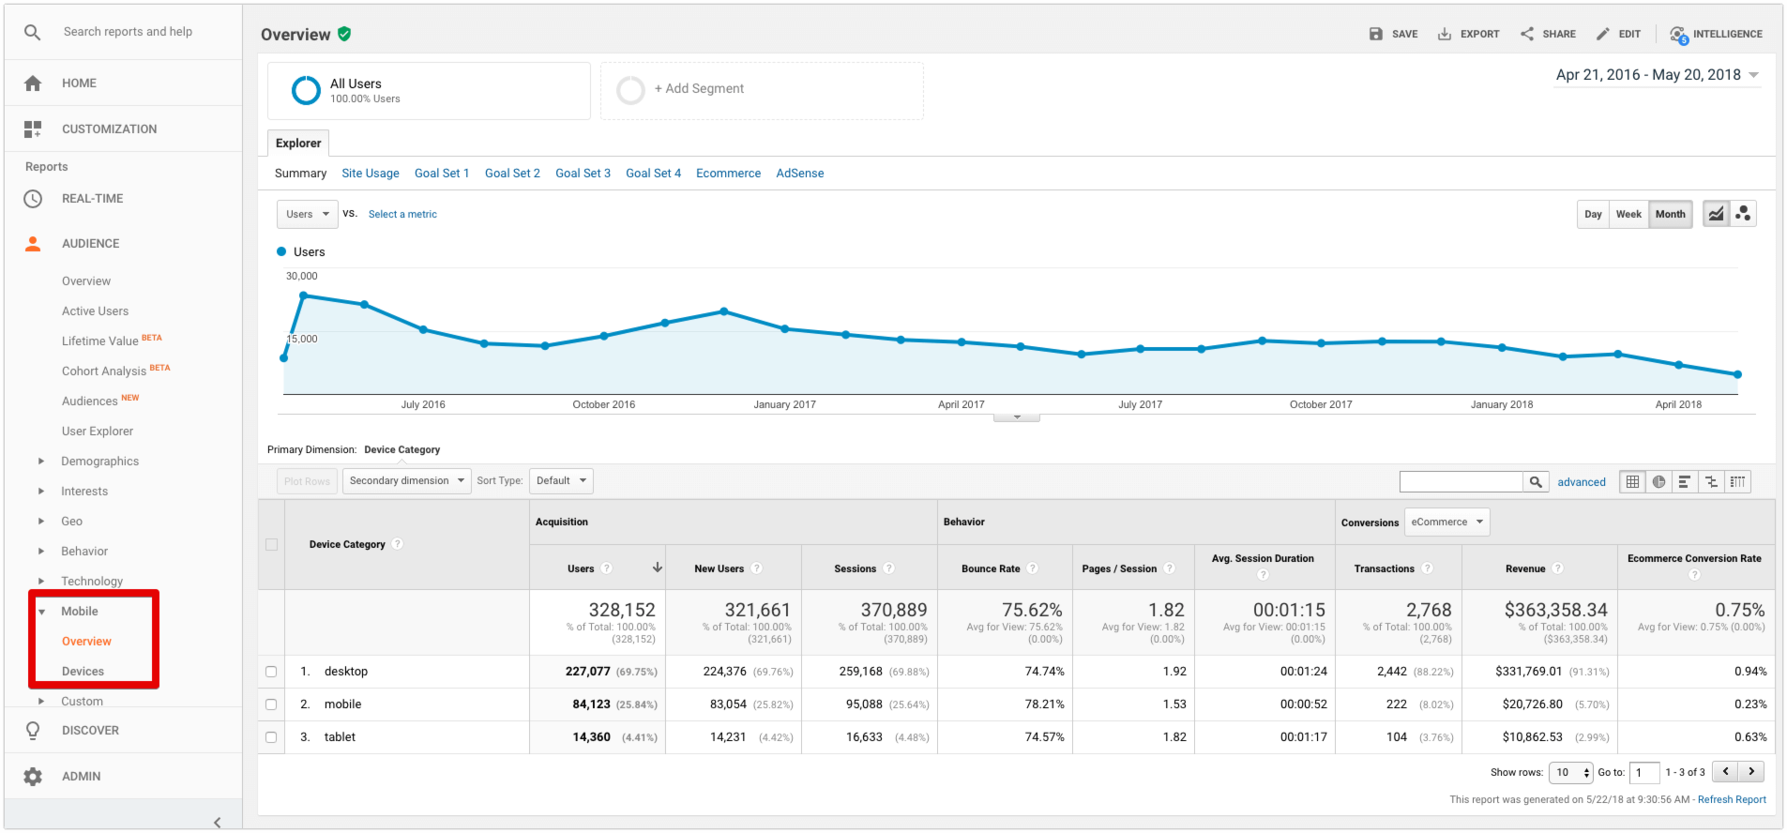
Task: Open the Users metric dropdown
Action: point(307,215)
